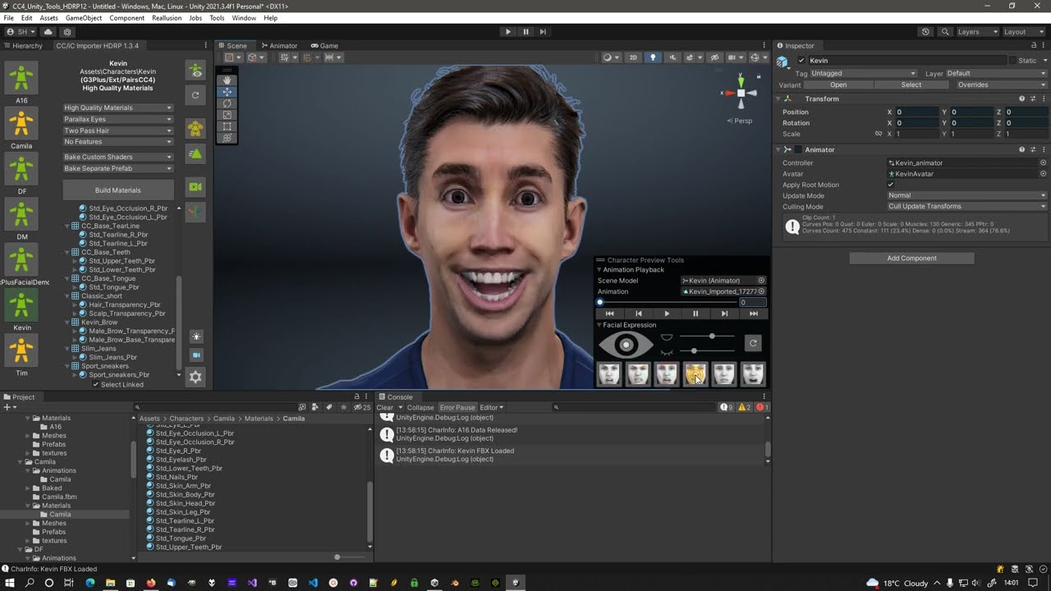
Task: Select the Rotate tool in scene view
Action: (x=227, y=103)
